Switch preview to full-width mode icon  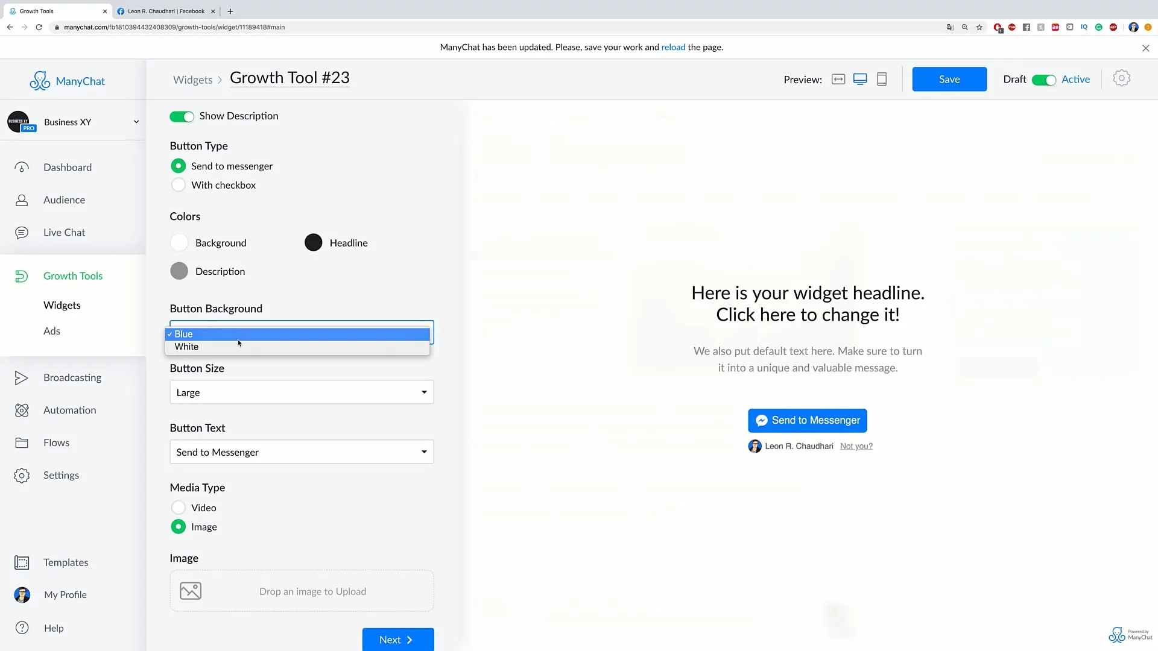point(838,80)
